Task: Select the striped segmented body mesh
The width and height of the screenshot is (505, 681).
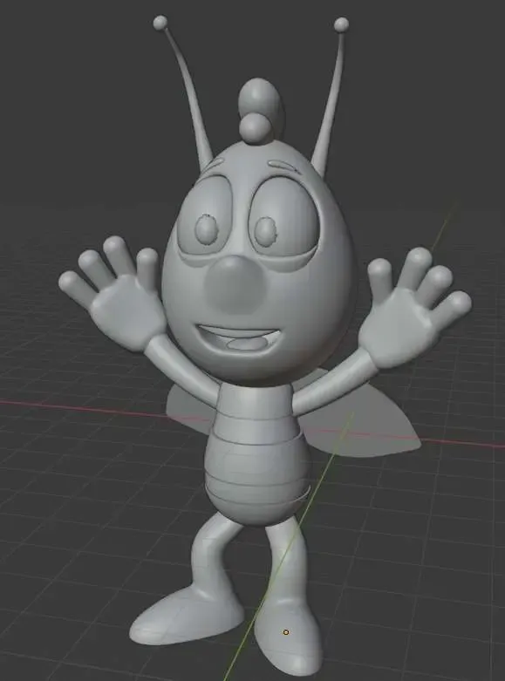Action: [256, 453]
